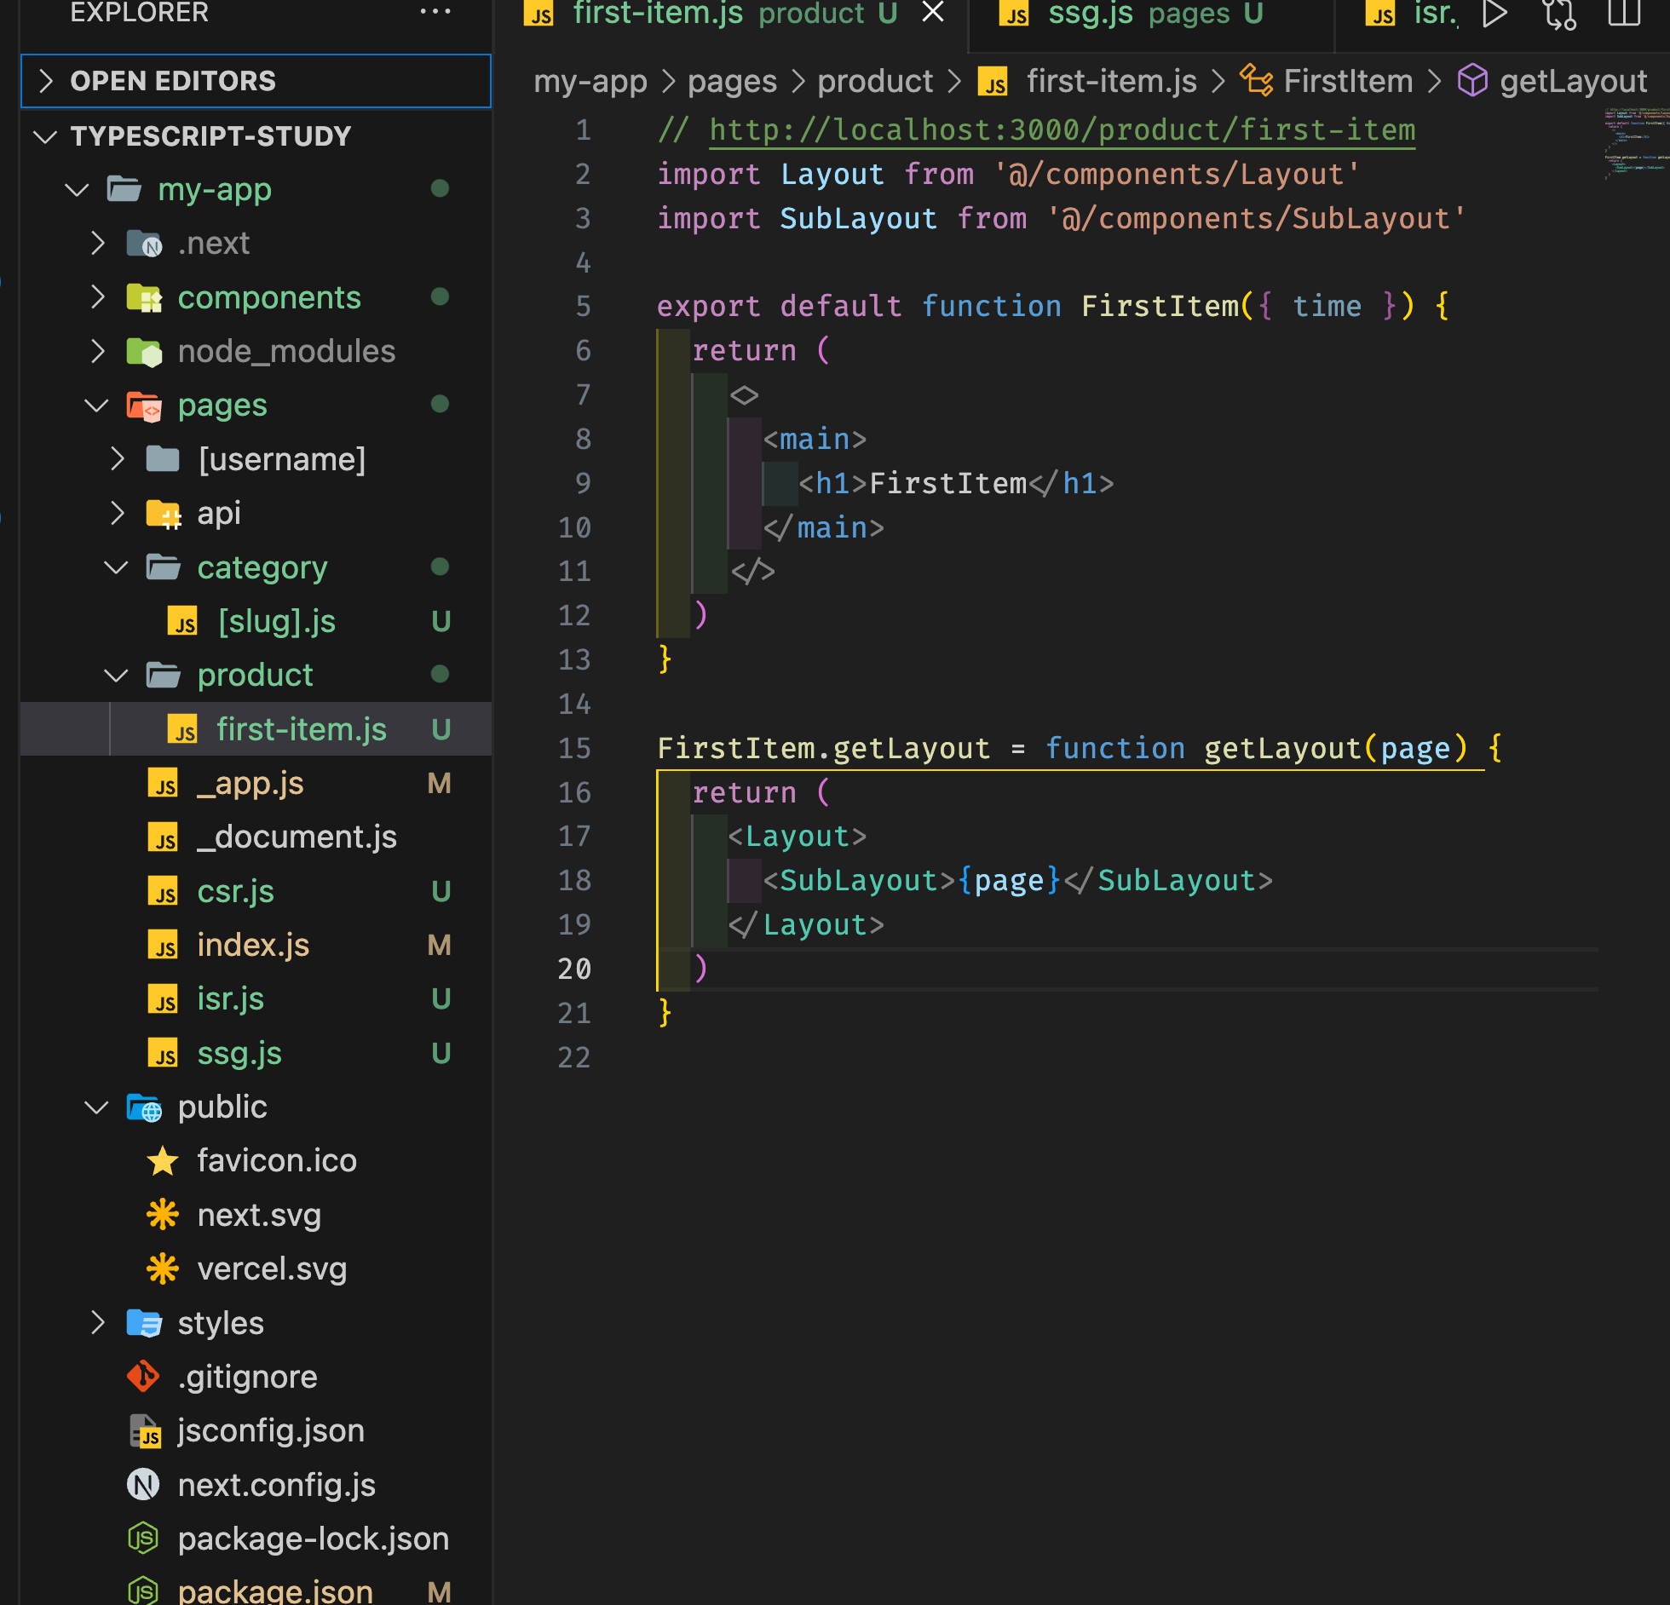Click the Run play icon in editor toolbar
Viewport: 1670px width, 1605px height.
pos(1494,14)
